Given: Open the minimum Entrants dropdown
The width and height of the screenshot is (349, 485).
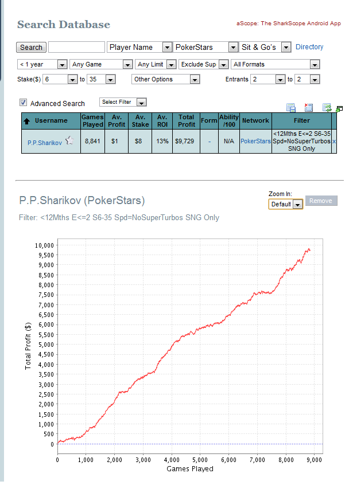Looking at the screenshot, I should [267, 79].
